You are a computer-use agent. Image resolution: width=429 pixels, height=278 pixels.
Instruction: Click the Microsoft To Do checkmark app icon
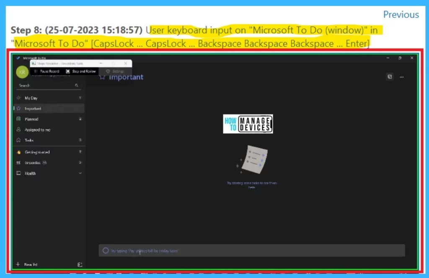[18, 58]
